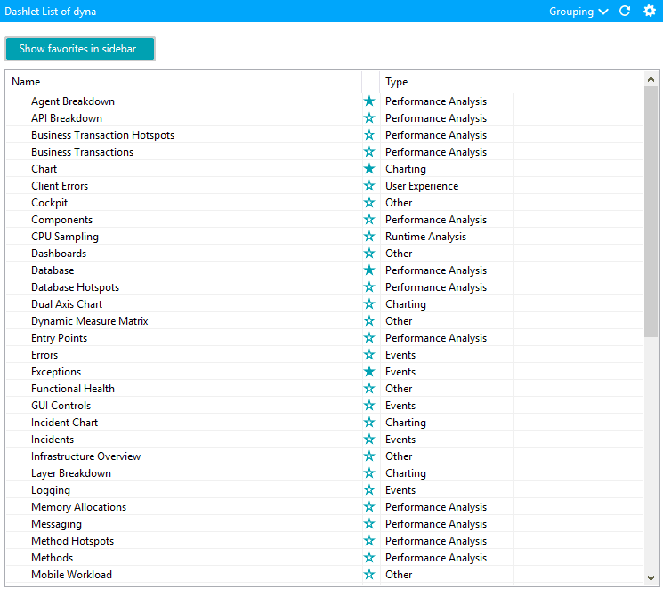Select the Database Hotspots name

(x=75, y=287)
